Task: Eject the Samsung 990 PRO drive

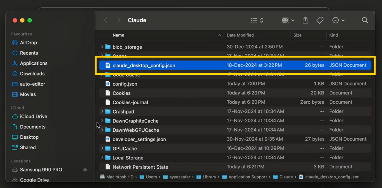Action: [x=85, y=170]
